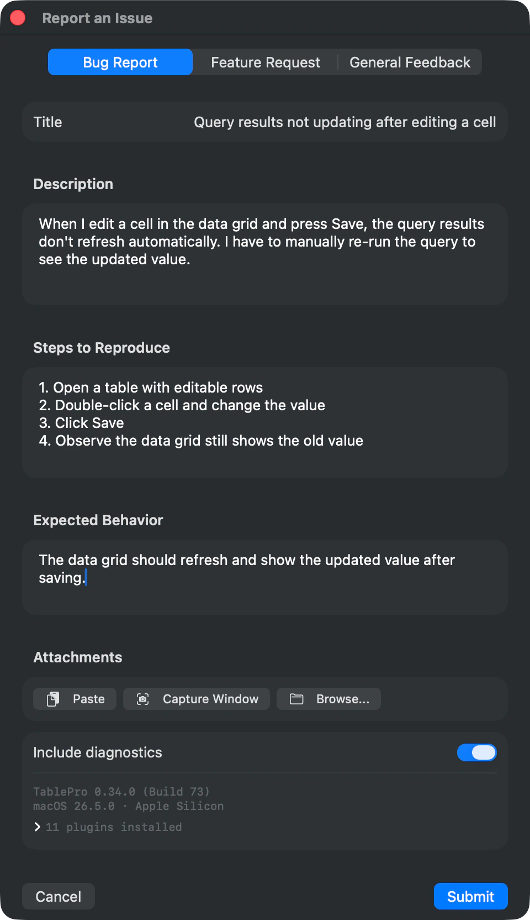Viewport: 530px width, 920px height.
Task: Expand the 11 plugins installed list
Action: click(113, 827)
